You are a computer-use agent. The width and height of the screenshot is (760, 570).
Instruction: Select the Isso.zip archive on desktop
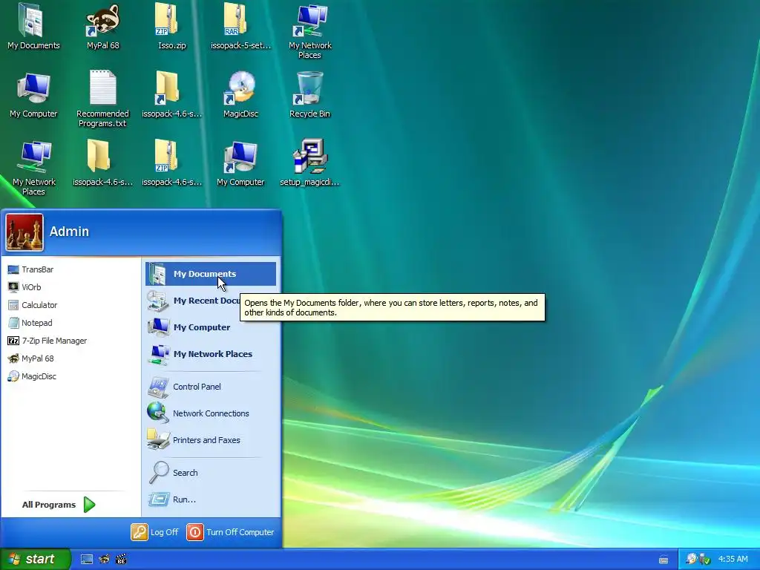coord(171,27)
